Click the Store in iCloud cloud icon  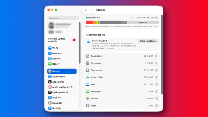click(x=88, y=42)
